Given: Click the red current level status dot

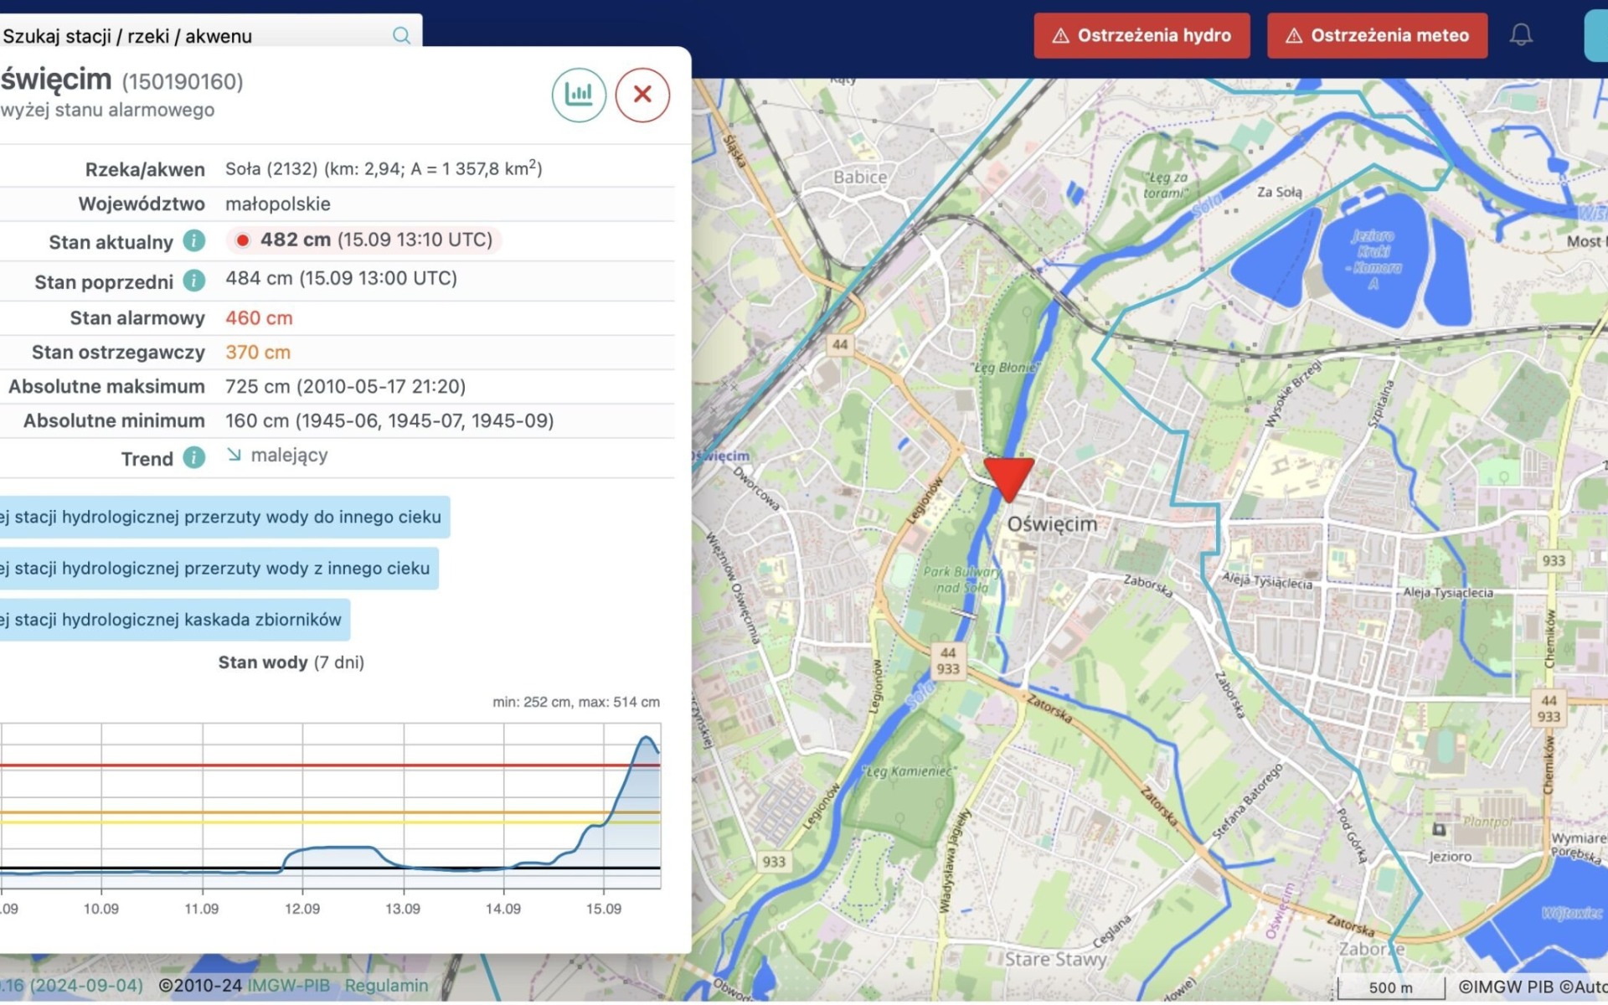Looking at the screenshot, I should pos(243,240).
